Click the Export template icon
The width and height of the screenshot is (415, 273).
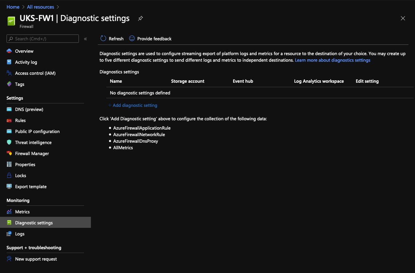coord(9,186)
